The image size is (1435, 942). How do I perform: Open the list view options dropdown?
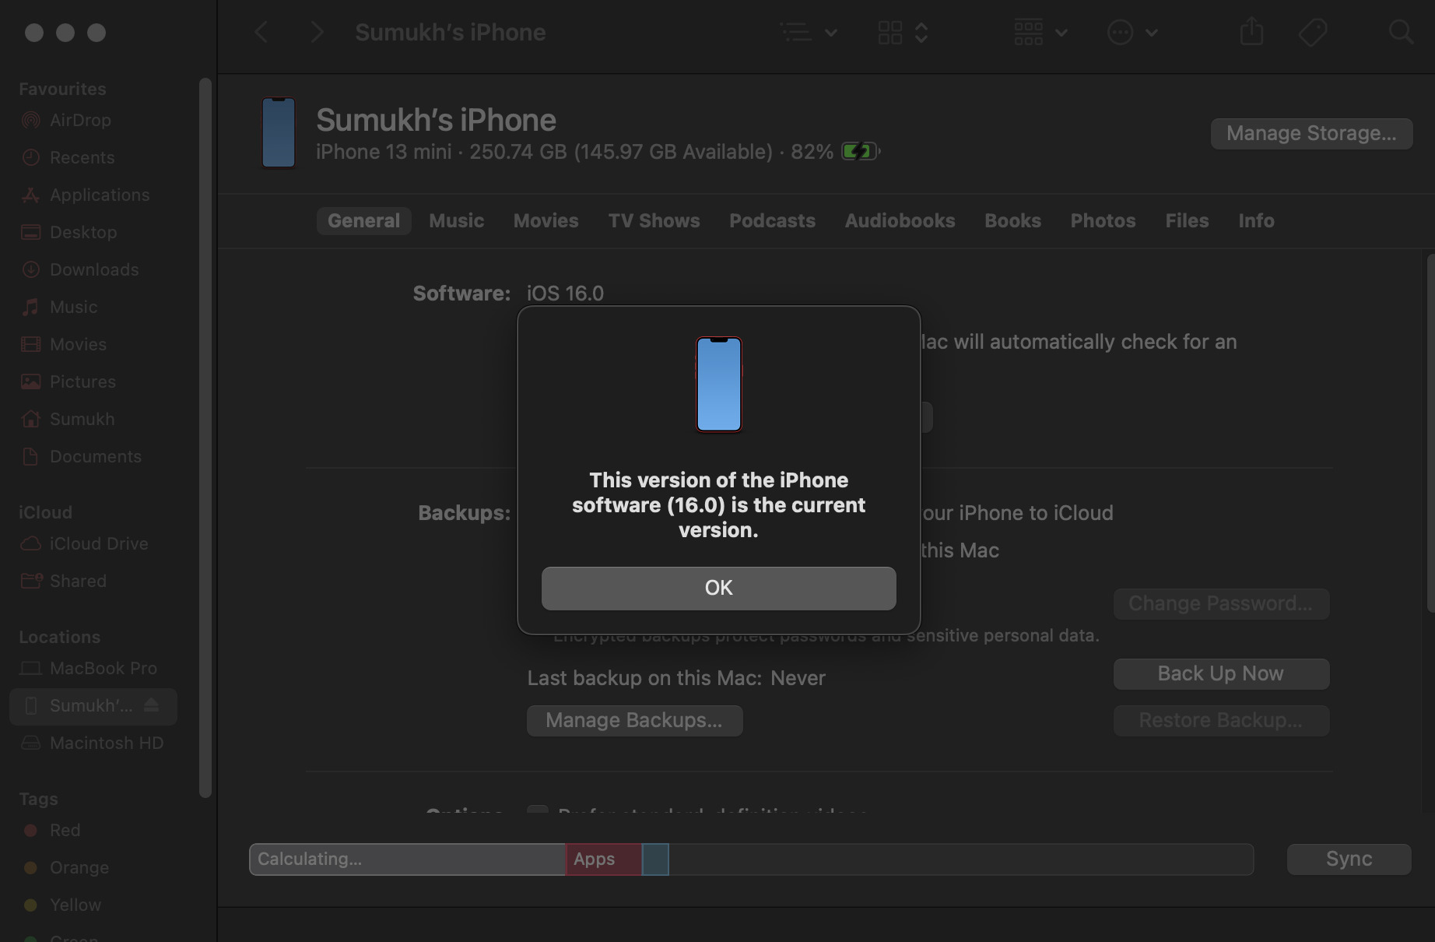(809, 33)
